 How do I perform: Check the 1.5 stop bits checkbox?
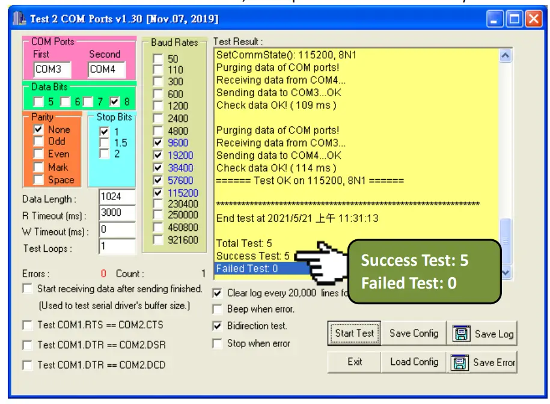click(104, 142)
